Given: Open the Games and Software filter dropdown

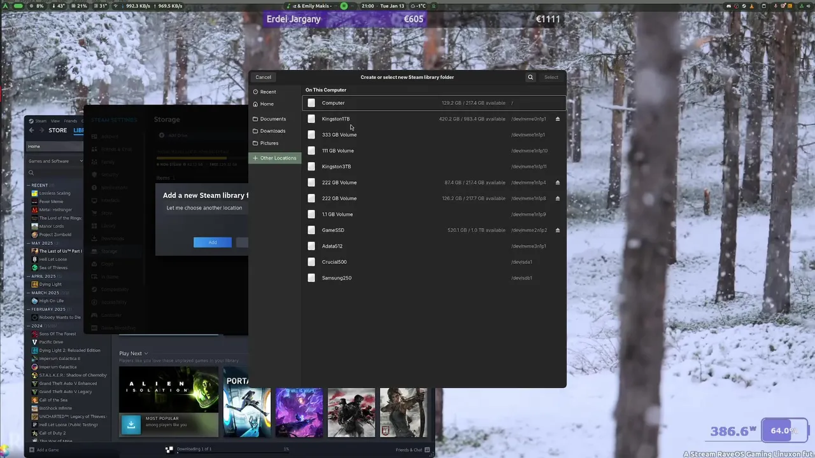Looking at the screenshot, I should [x=55, y=161].
